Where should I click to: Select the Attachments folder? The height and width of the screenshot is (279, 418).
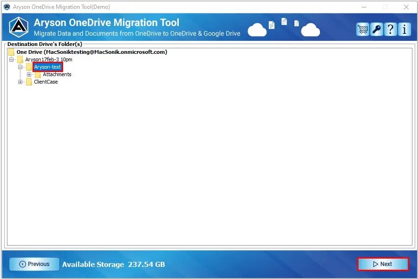pyautogui.click(x=57, y=74)
